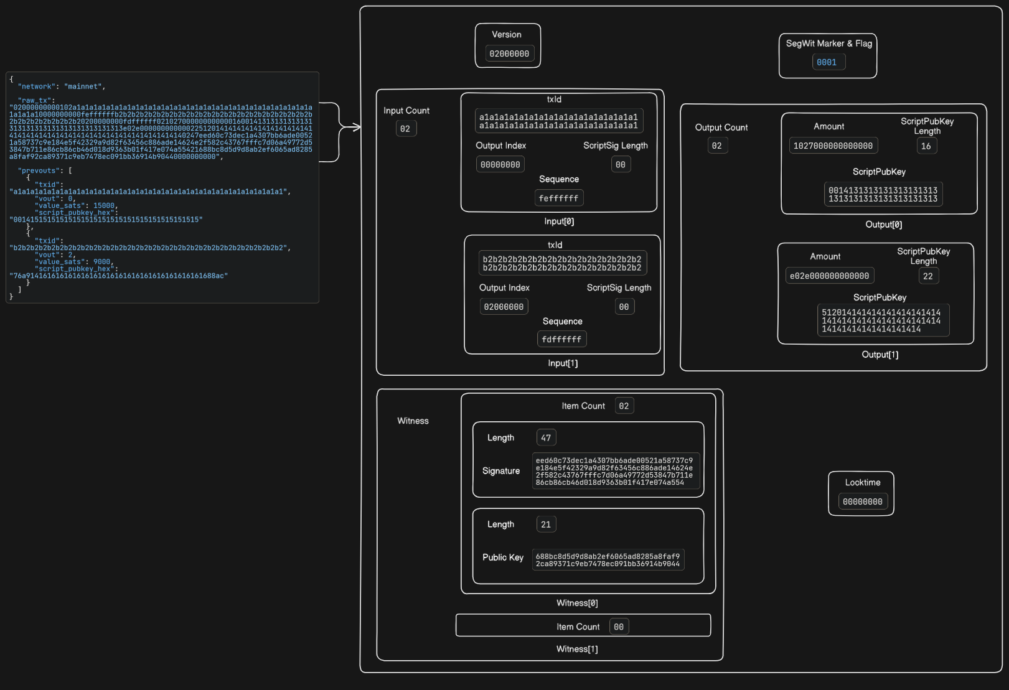This screenshot has height=690, width=1009.
Task: Select the Signature Length value 47
Action: 545,437
